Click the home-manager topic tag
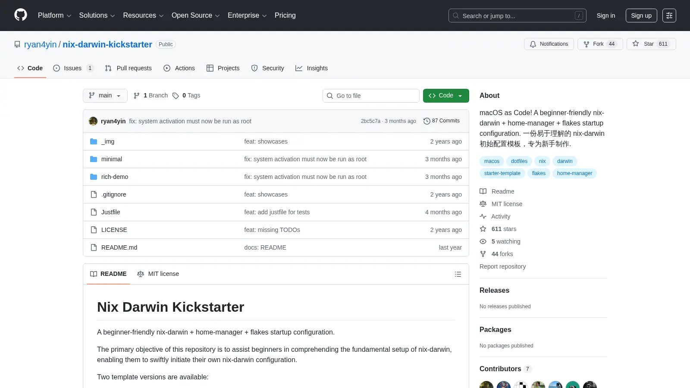The height and width of the screenshot is (388, 690). pyautogui.click(x=574, y=173)
